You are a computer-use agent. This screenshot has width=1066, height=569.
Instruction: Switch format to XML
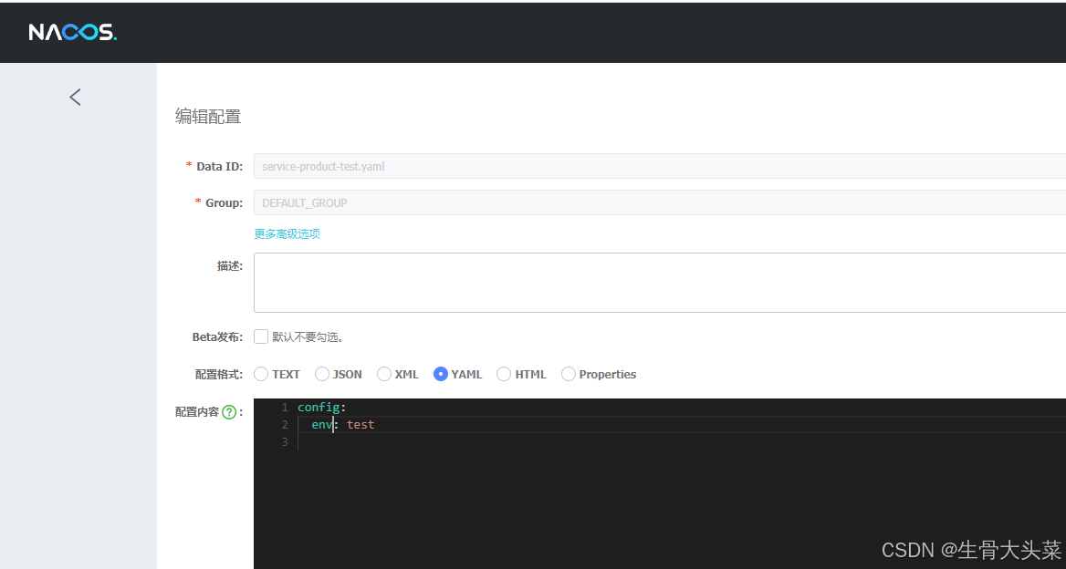coord(383,374)
